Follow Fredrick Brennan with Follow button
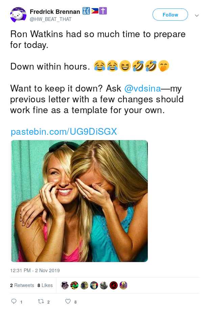This screenshot has width=209, height=310. pyautogui.click(x=170, y=15)
